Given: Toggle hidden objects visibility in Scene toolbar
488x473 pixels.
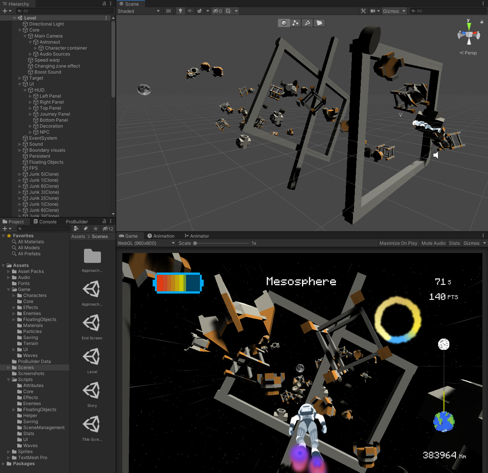Looking at the screenshot, I should [217, 11].
